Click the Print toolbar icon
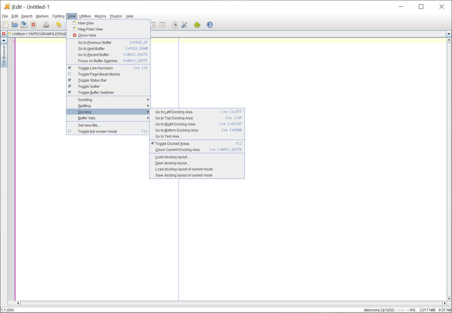The height and width of the screenshot is (313, 452). [46, 25]
